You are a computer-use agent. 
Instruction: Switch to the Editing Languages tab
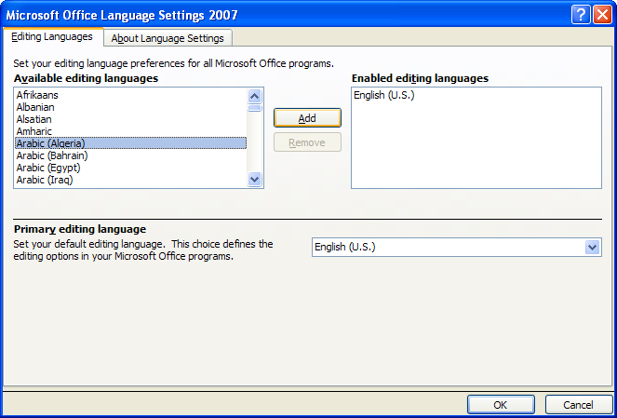click(53, 37)
